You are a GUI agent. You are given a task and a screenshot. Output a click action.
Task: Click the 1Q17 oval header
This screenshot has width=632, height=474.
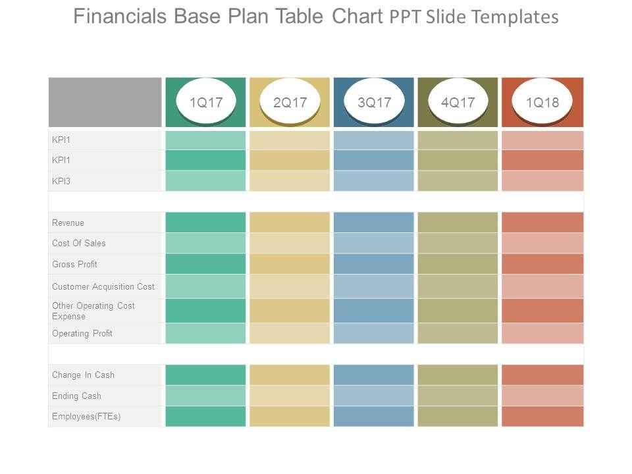point(206,102)
